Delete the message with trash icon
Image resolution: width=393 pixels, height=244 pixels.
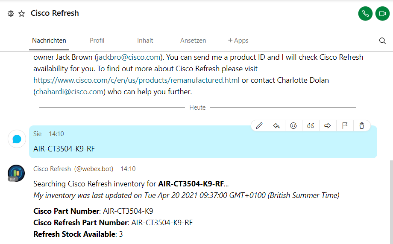tap(362, 125)
